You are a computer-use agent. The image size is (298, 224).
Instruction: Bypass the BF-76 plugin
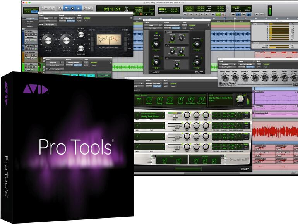click(87, 18)
